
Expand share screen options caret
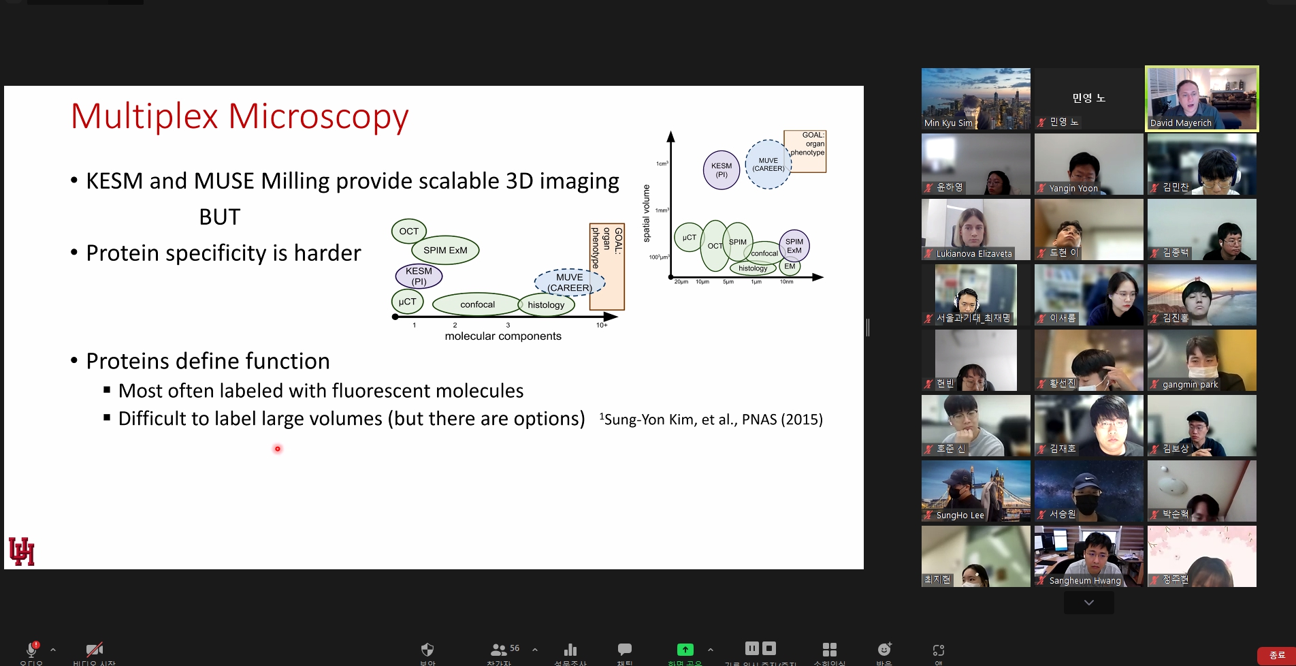(x=711, y=650)
